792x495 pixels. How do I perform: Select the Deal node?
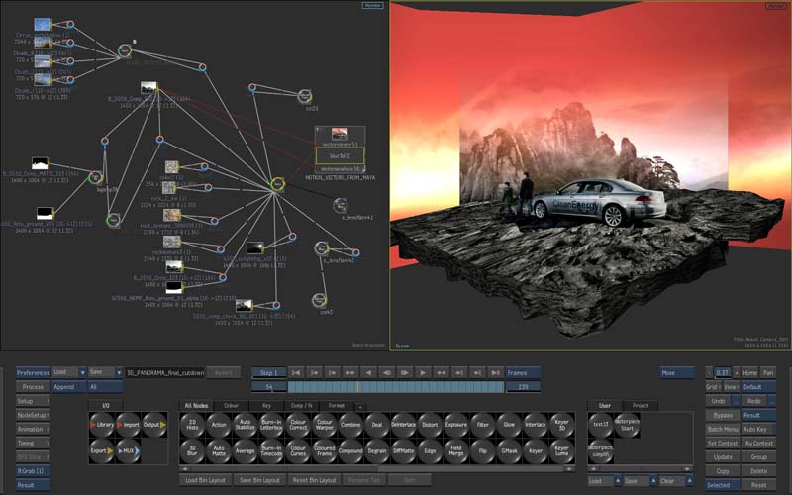coord(377,425)
